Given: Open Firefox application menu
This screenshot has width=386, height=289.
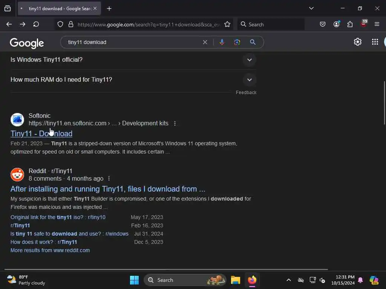Looking at the screenshot, I should pyautogui.click(x=377, y=24).
